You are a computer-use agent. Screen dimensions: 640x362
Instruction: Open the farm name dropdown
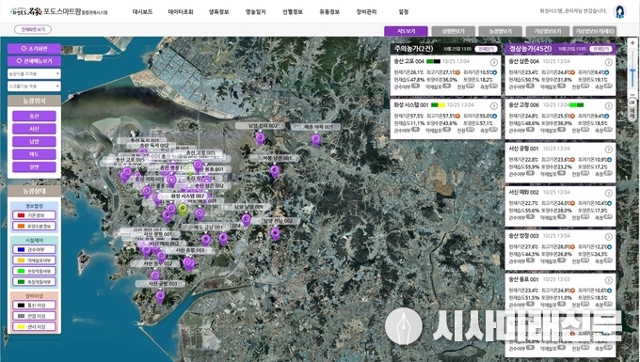coord(34,73)
